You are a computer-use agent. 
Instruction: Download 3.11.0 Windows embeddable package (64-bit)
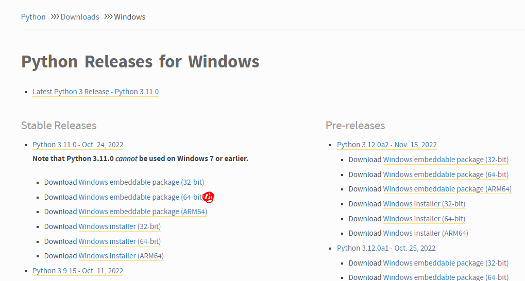coord(141,197)
